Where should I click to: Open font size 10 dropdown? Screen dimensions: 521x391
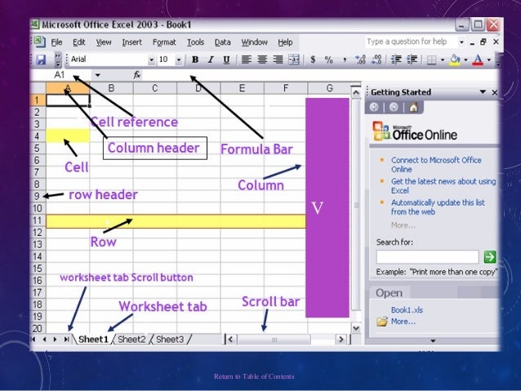coord(179,60)
